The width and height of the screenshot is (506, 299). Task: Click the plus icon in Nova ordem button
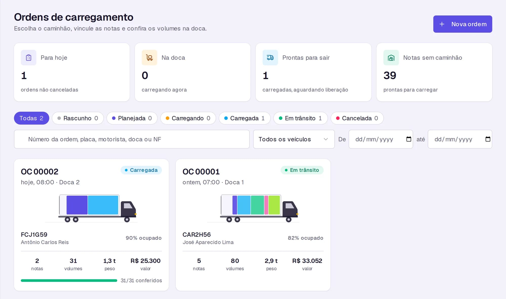(442, 24)
